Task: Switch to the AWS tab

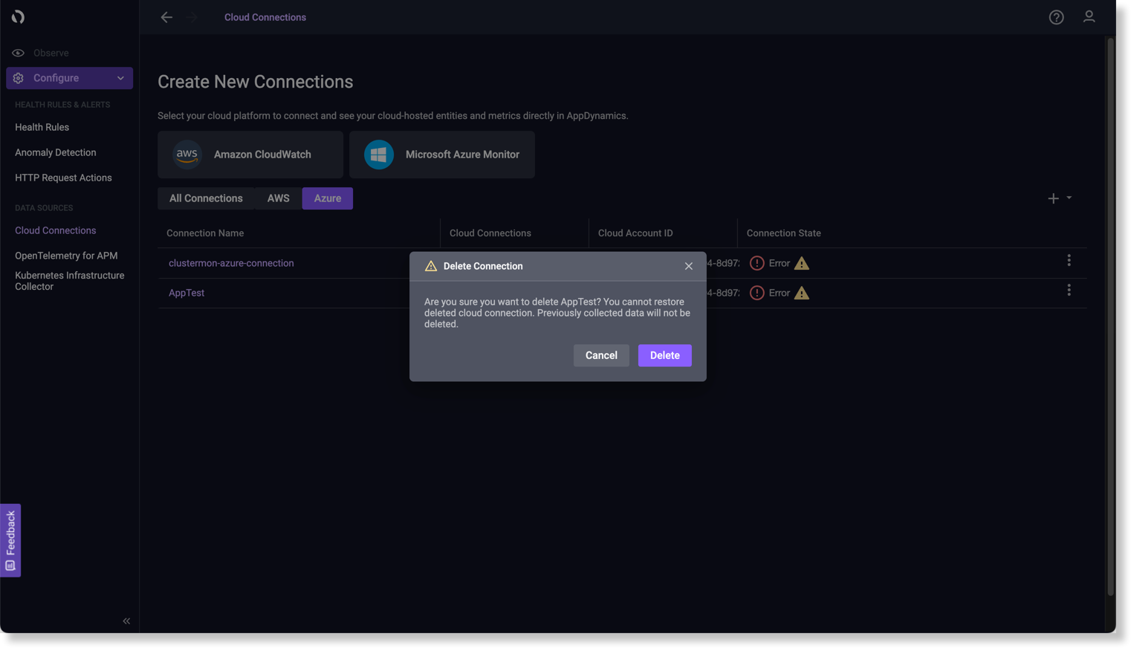Action: point(278,198)
